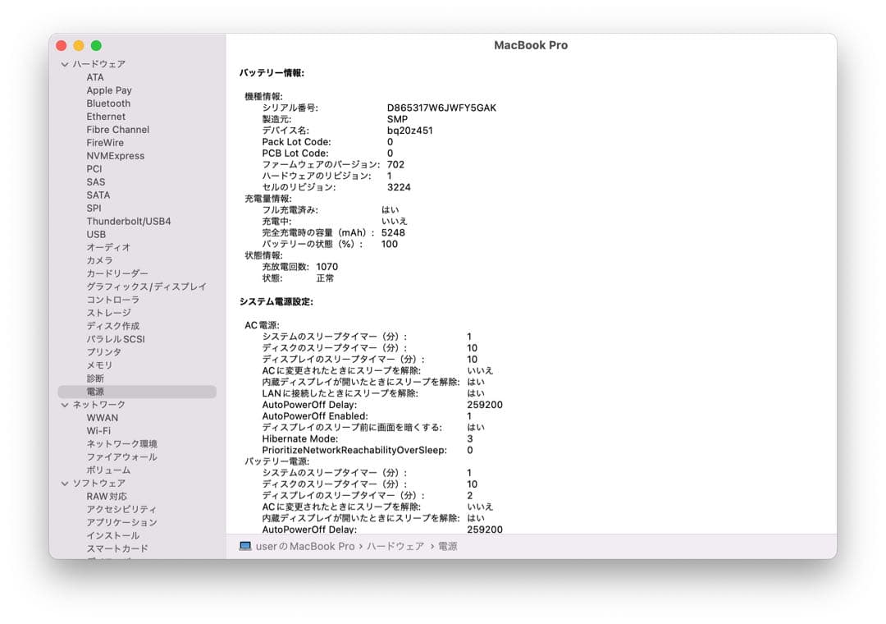Collapse the ネットワーク section

click(x=64, y=404)
